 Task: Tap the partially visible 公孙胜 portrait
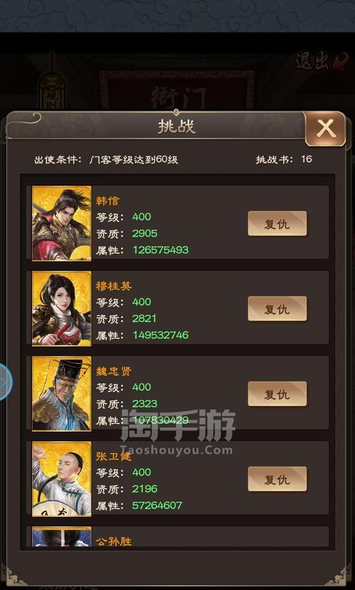(x=62, y=537)
